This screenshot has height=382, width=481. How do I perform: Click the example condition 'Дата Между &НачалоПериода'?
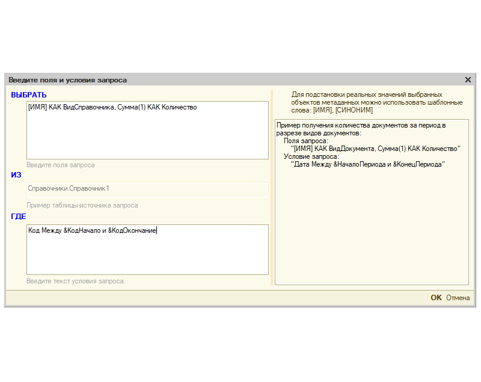pos(367,163)
